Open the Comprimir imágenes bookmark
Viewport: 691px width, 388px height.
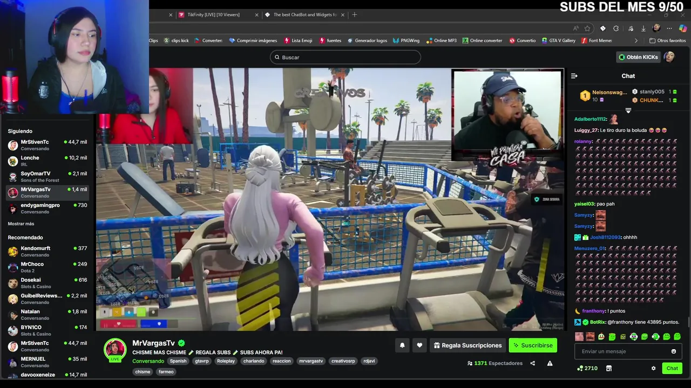tap(253, 40)
